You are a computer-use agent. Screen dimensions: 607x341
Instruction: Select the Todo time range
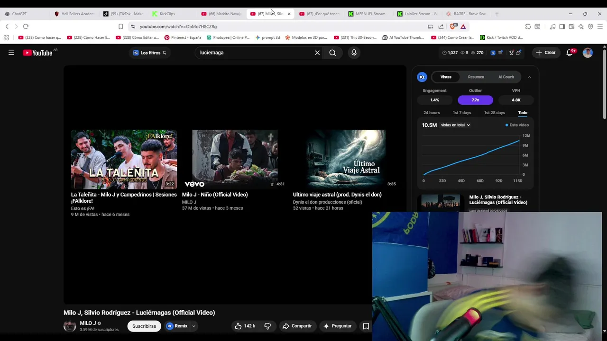(523, 113)
